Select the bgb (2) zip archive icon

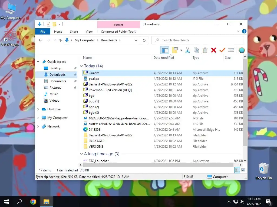[85, 107]
